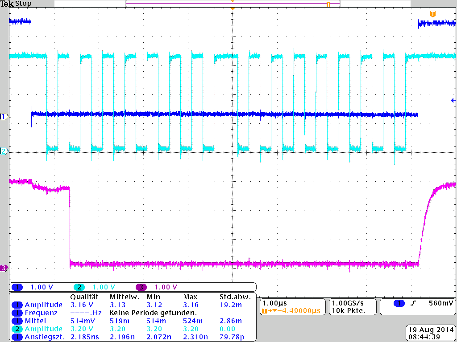Click the 19 Aug 2014 date display
This screenshot has width=457, height=342.
pos(431,330)
